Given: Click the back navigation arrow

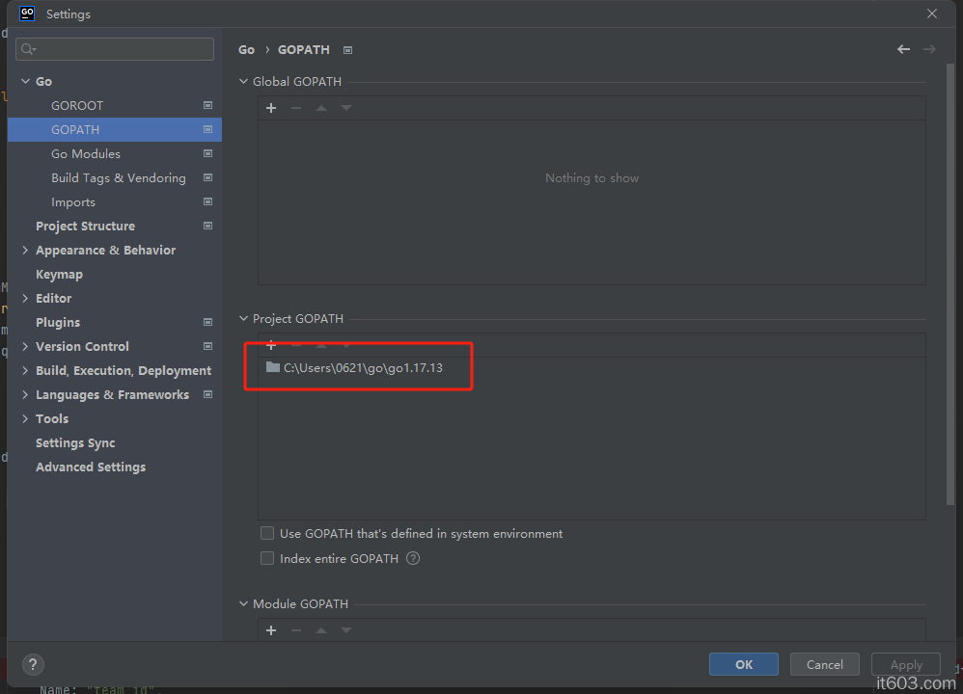Looking at the screenshot, I should [x=903, y=49].
